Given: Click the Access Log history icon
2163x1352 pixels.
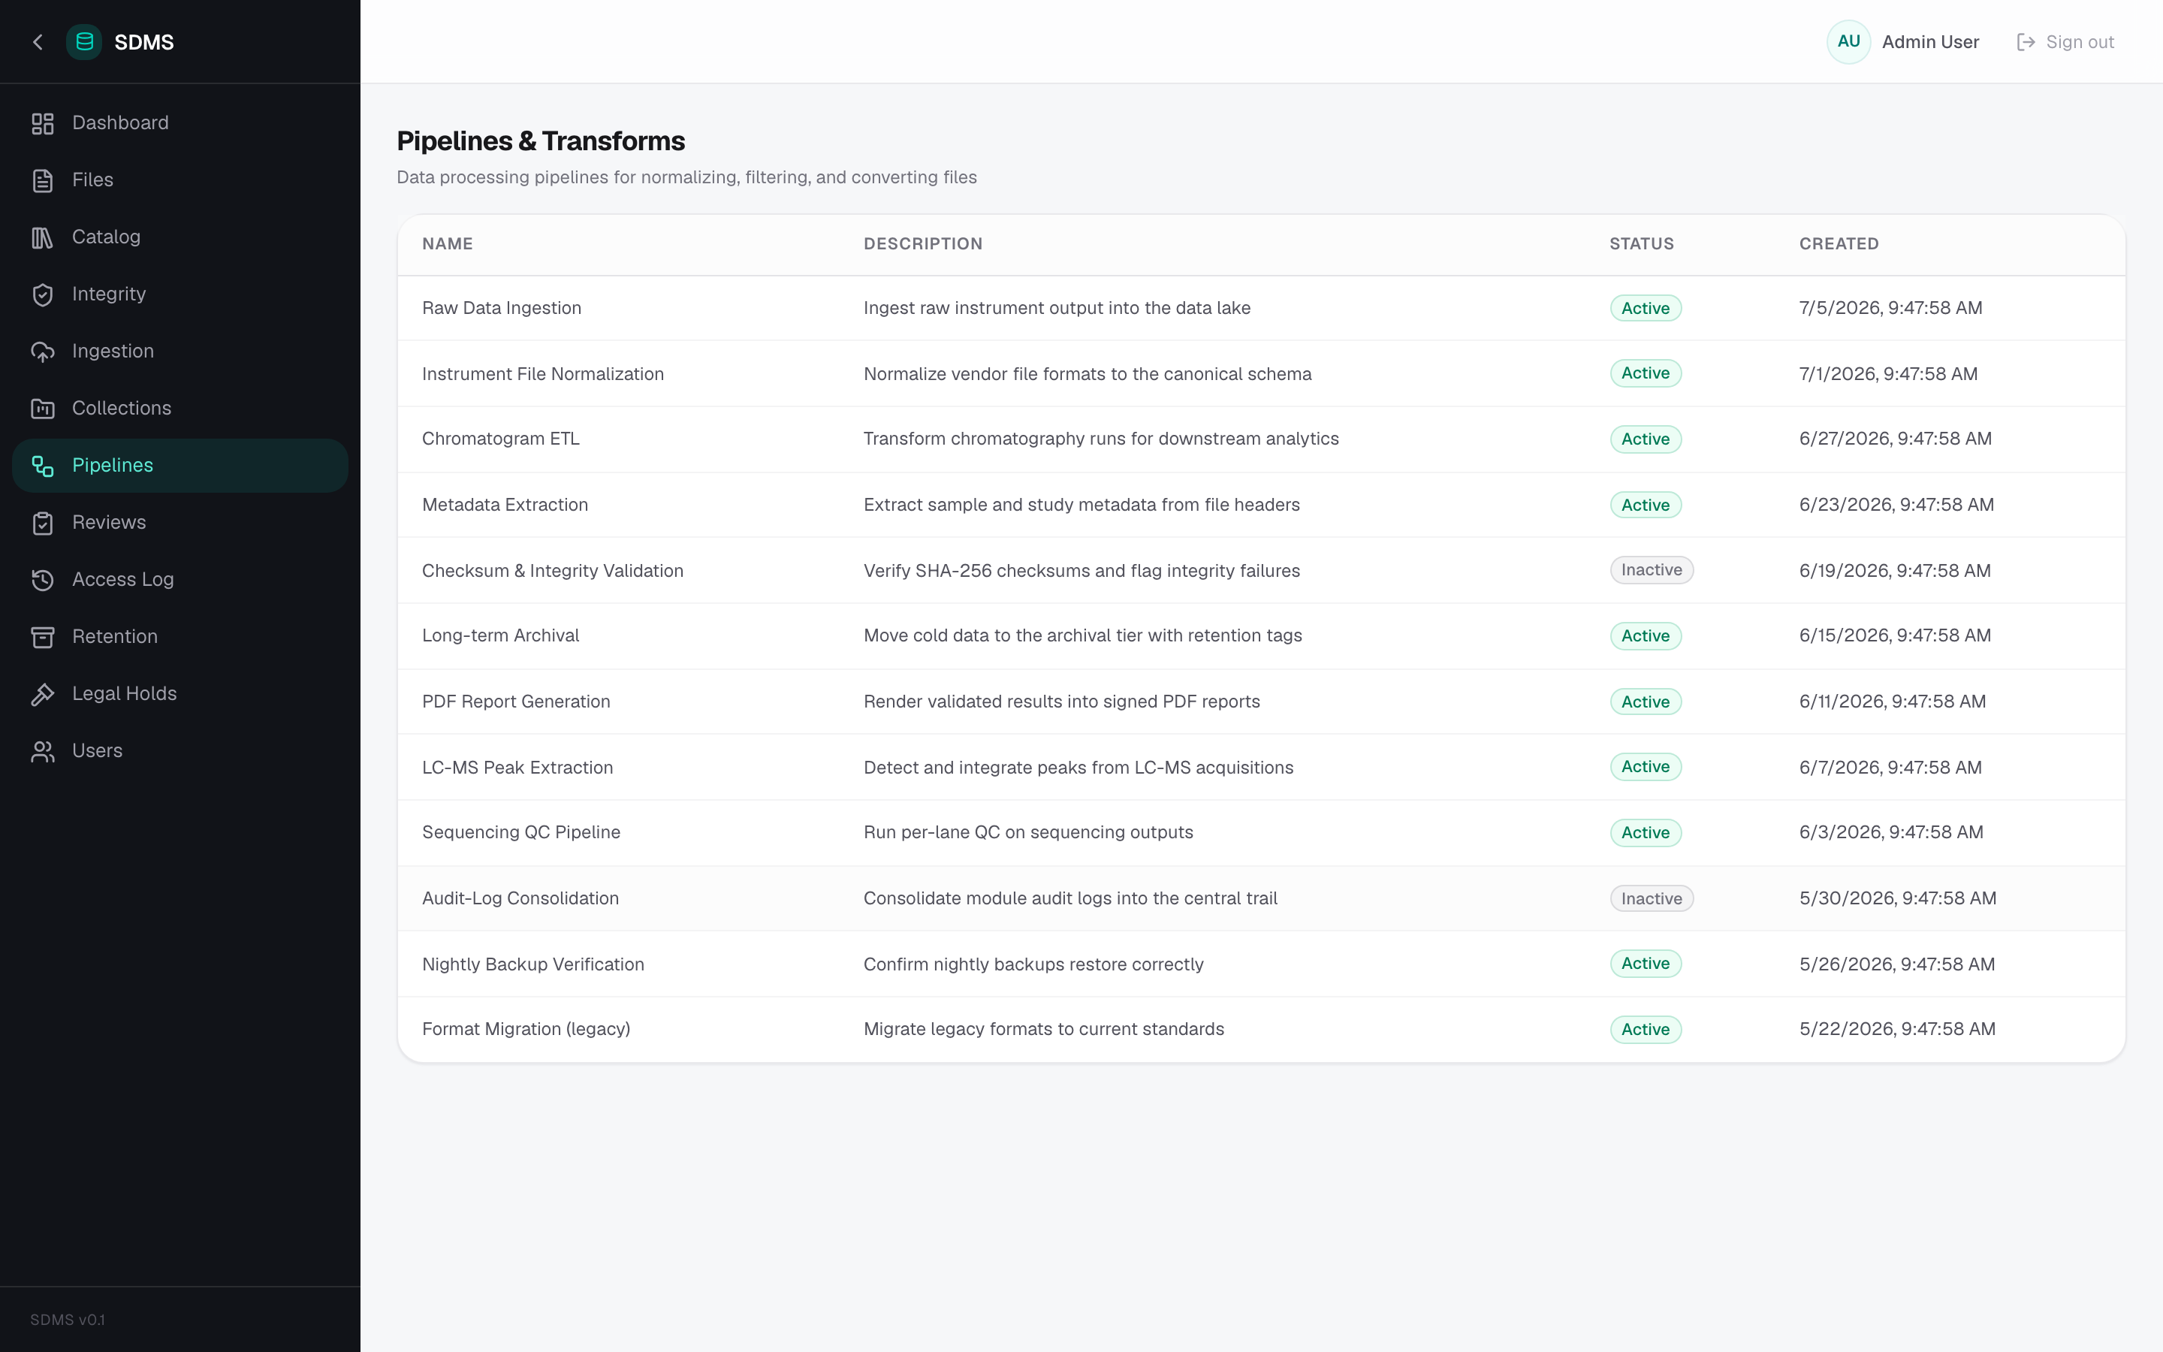Looking at the screenshot, I should [42, 581].
